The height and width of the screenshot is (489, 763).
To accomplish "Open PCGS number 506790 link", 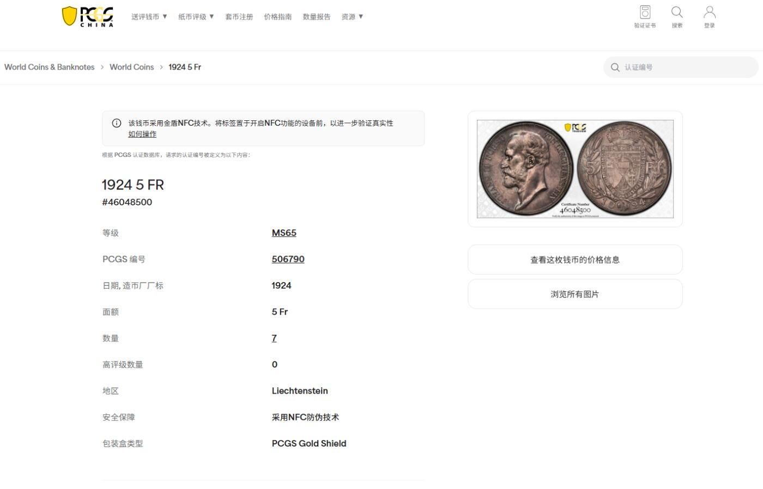I will pos(288,259).
